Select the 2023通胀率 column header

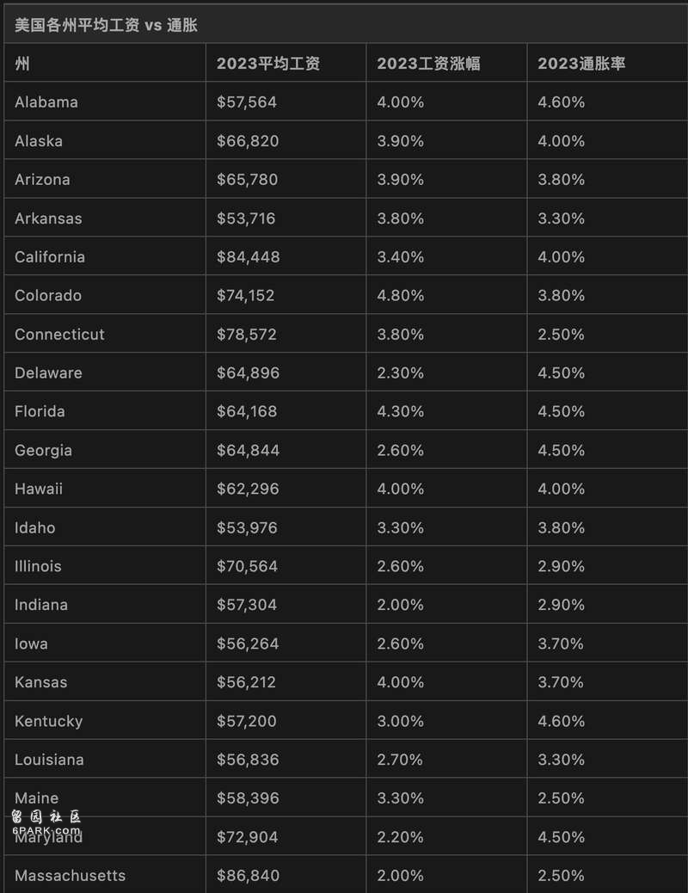[581, 64]
